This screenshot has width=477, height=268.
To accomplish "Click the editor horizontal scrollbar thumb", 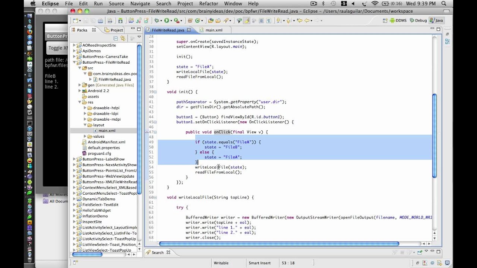I will (x=279, y=244).
